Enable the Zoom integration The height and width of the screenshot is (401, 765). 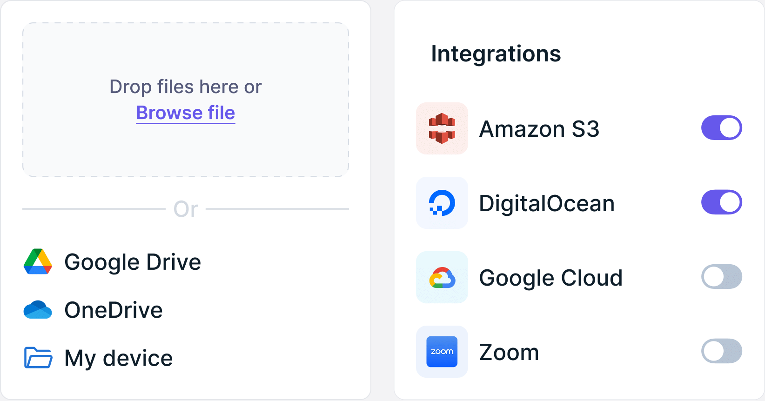tap(721, 351)
